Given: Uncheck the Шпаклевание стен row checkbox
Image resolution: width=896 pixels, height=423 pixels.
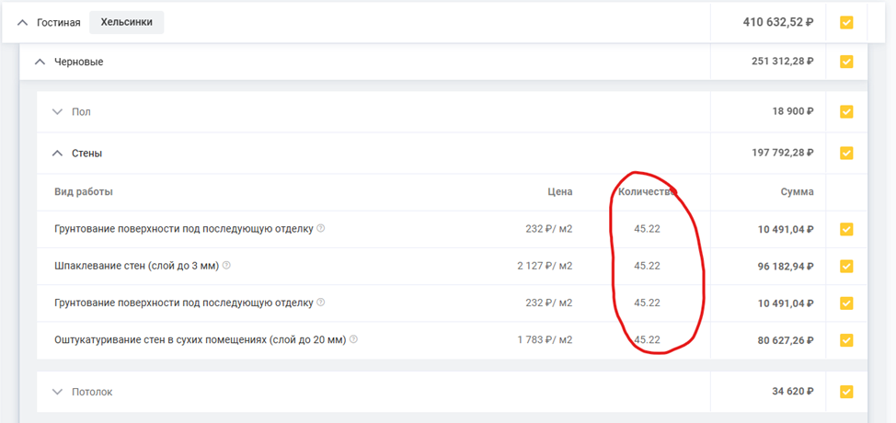Looking at the screenshot, I should tap(846, 267).
